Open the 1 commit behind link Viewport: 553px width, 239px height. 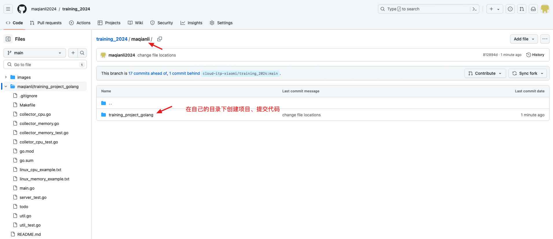coord(185,73)
